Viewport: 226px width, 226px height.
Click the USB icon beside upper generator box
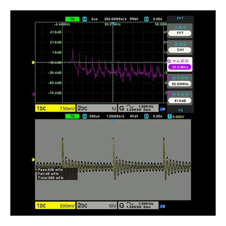click(x=162, y=109)
